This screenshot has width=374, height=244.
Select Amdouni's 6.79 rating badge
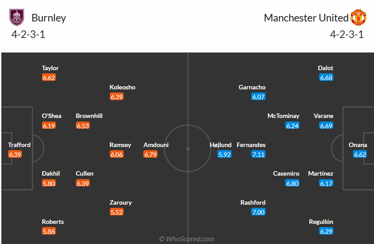150,155
